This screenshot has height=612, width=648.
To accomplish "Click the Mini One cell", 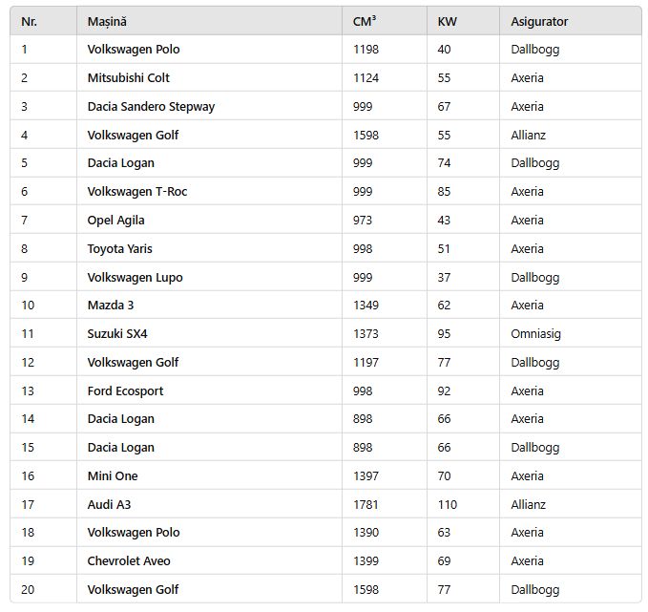I will [x=113, y=475].
